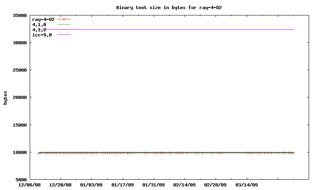Image resolution: width=317 pixels, height=190 pixels.
Task: Click the 10000 y-axis tick label
Action: pos(19,152)
